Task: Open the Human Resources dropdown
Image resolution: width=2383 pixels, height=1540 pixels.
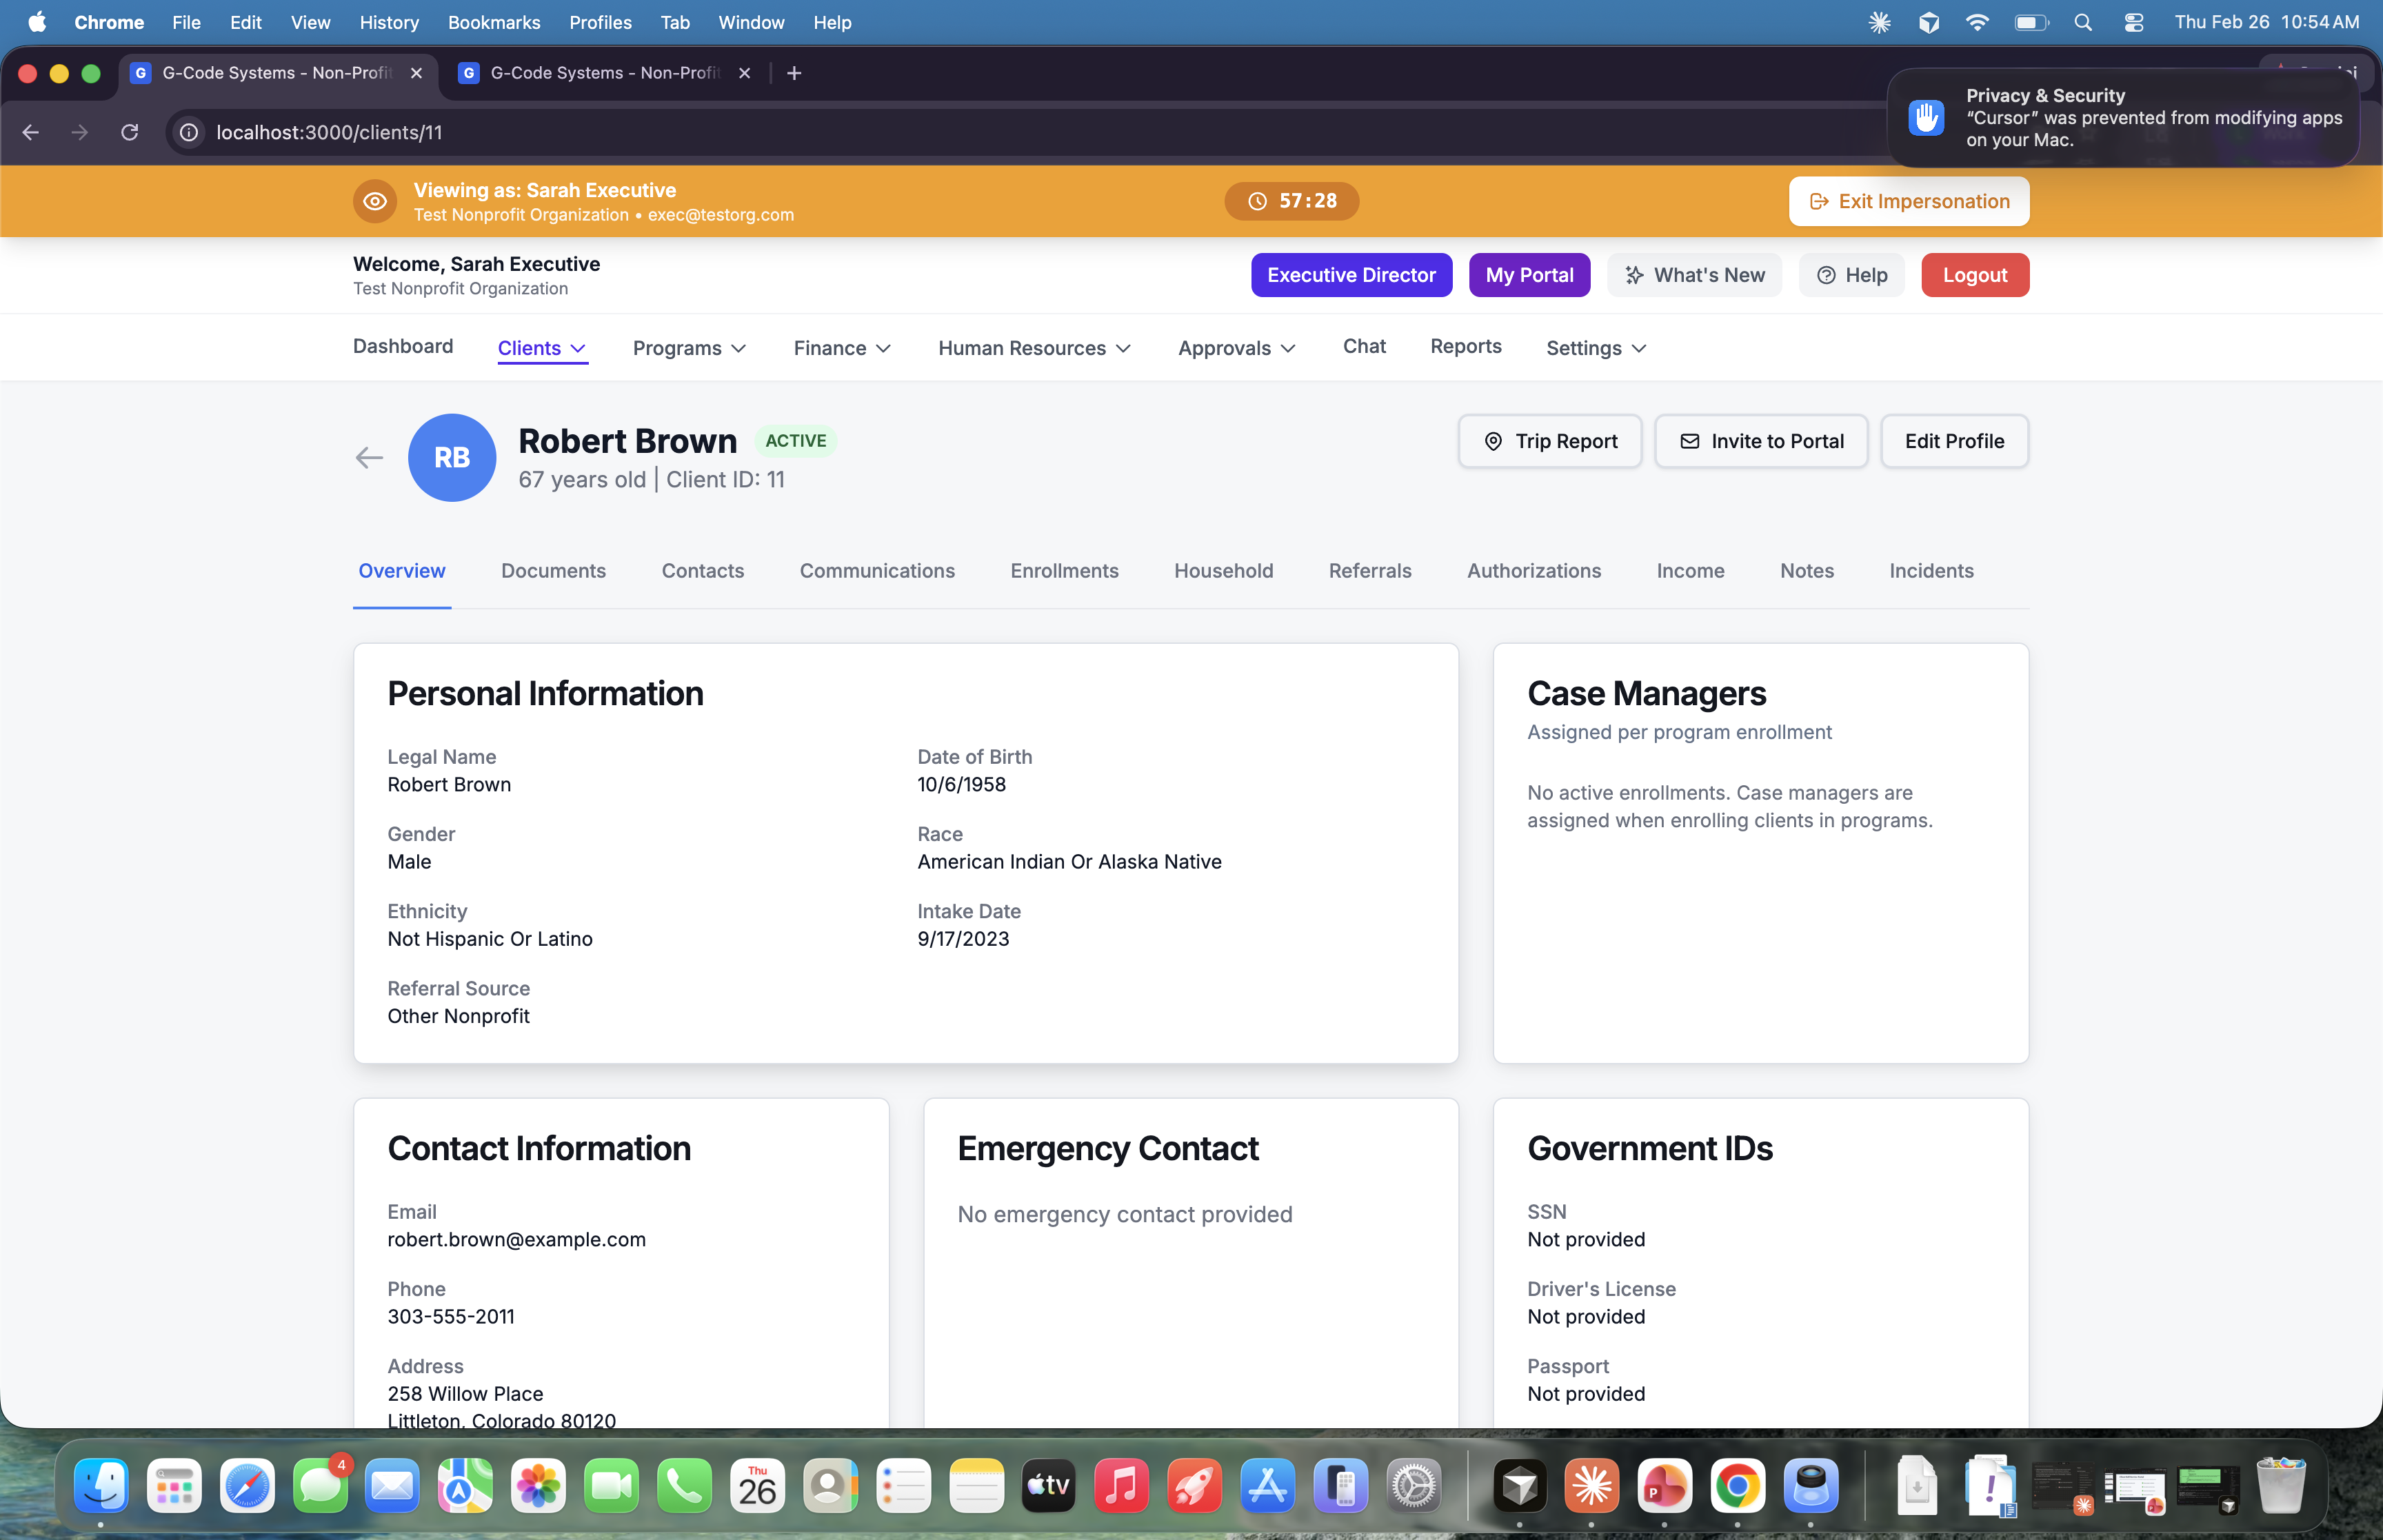Action: 1033,348
